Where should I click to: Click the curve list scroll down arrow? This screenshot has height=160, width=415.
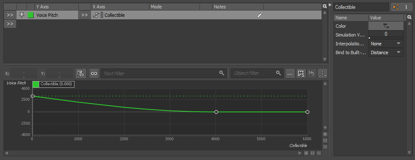coord(325,60)
